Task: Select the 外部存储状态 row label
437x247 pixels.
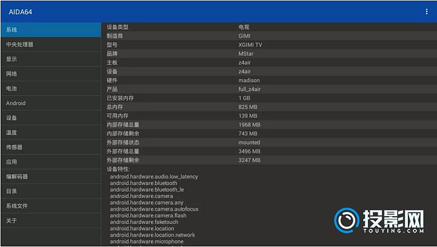Action: 123,143
